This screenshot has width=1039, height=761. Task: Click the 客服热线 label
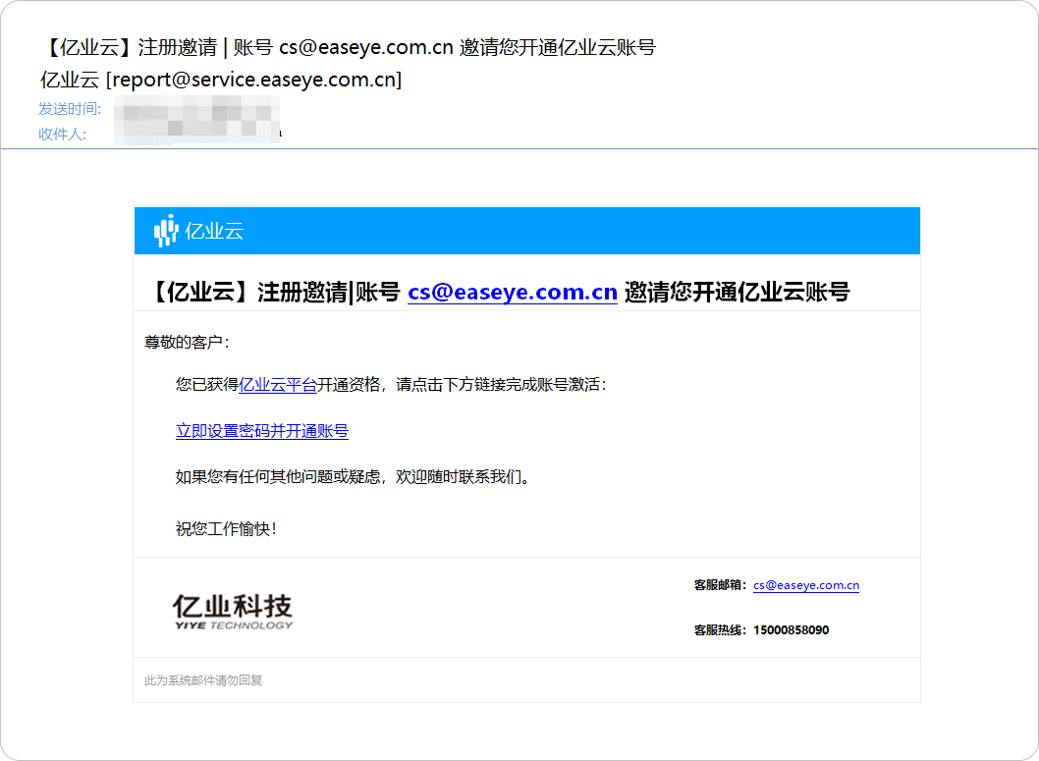720,629
